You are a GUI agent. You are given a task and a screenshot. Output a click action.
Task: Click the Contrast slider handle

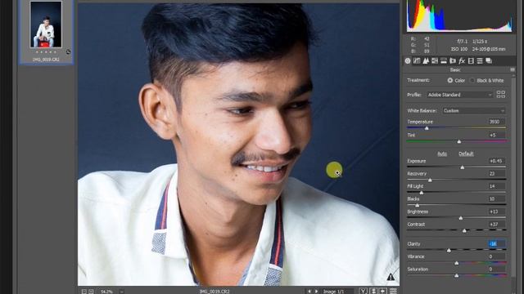[x=464, y=230]
